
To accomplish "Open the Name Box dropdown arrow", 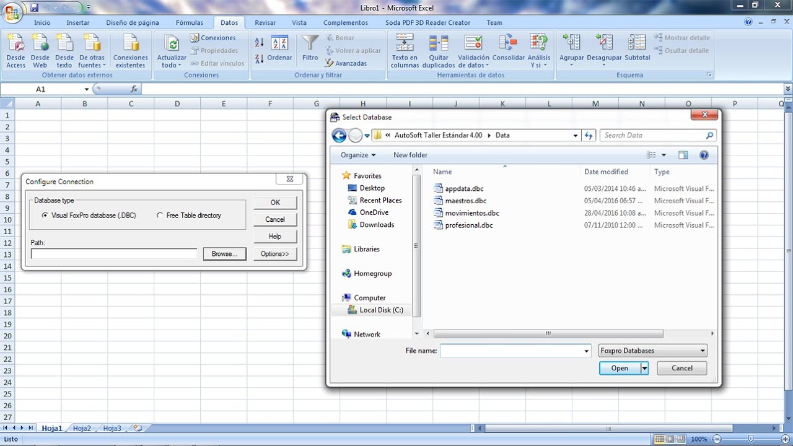I will (87, 89).
